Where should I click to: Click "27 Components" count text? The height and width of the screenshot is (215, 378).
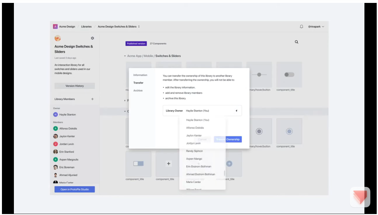click(x=158, y=43)
